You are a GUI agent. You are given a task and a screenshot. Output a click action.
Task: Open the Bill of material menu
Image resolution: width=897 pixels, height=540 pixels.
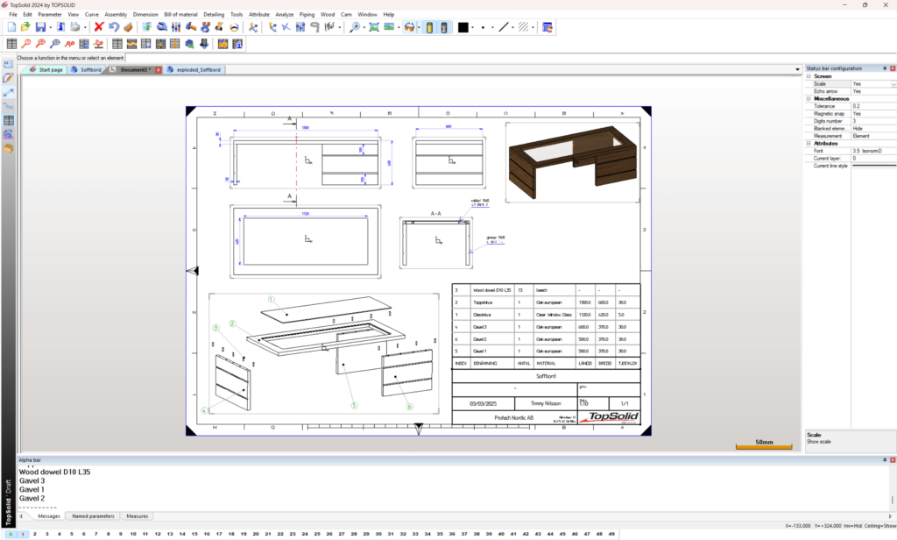[180, 15]
